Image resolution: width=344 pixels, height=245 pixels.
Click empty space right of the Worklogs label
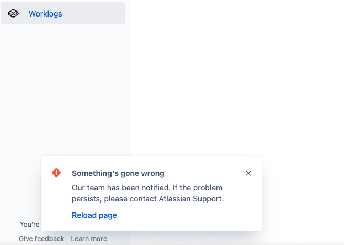pos(93,13)
